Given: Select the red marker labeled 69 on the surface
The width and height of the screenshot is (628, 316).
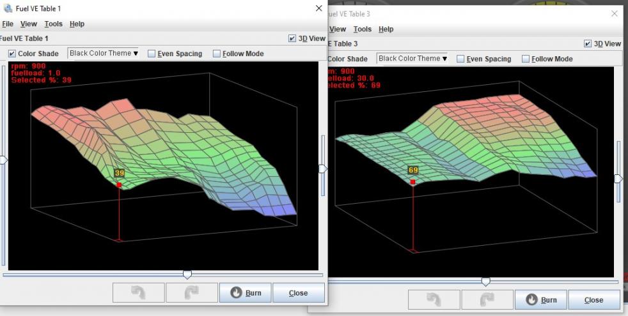Looking at the screenshot, I should pyautogui.click(x=412, y=182).
